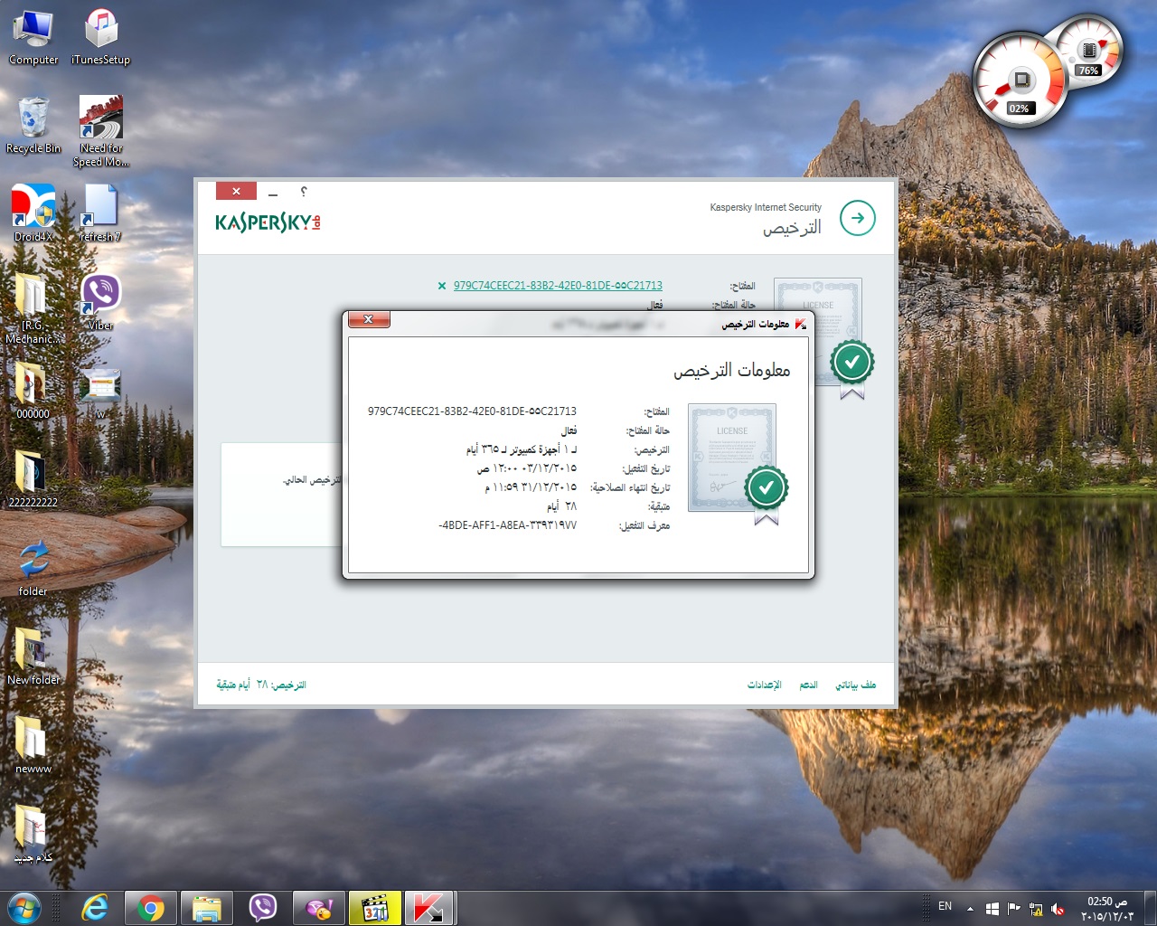The height and width of the screenshot is (926, 1157).
Task: Click Windows upgrade tray icon
Action: [992, 908]
